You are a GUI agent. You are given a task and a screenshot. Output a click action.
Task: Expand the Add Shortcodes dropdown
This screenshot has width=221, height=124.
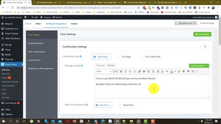pyautogui.click(x=199, y=66)
